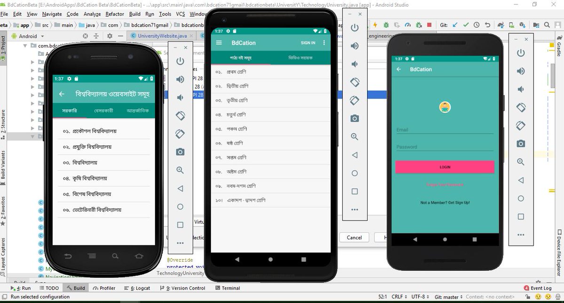Screen dimensions: 564x303
Task: Open the Terminal tool window tab
Action: pyautogui.click(x=227, y=288)
